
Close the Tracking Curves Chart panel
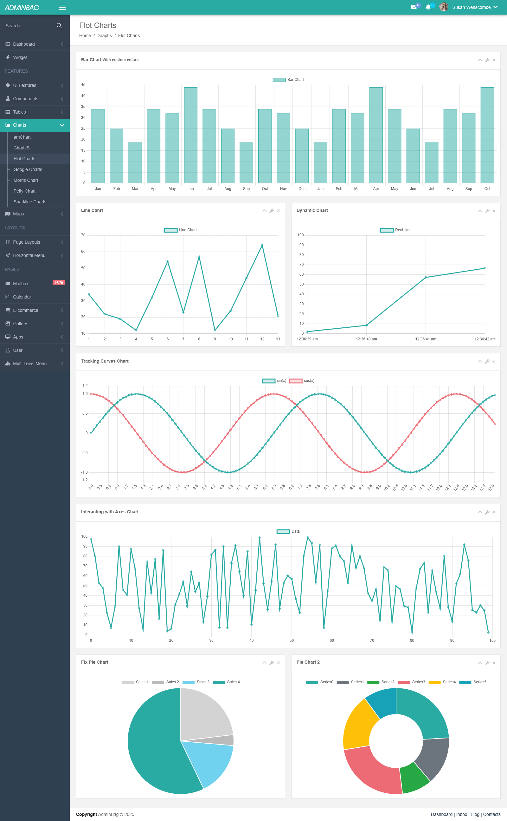tap(494, 362)
